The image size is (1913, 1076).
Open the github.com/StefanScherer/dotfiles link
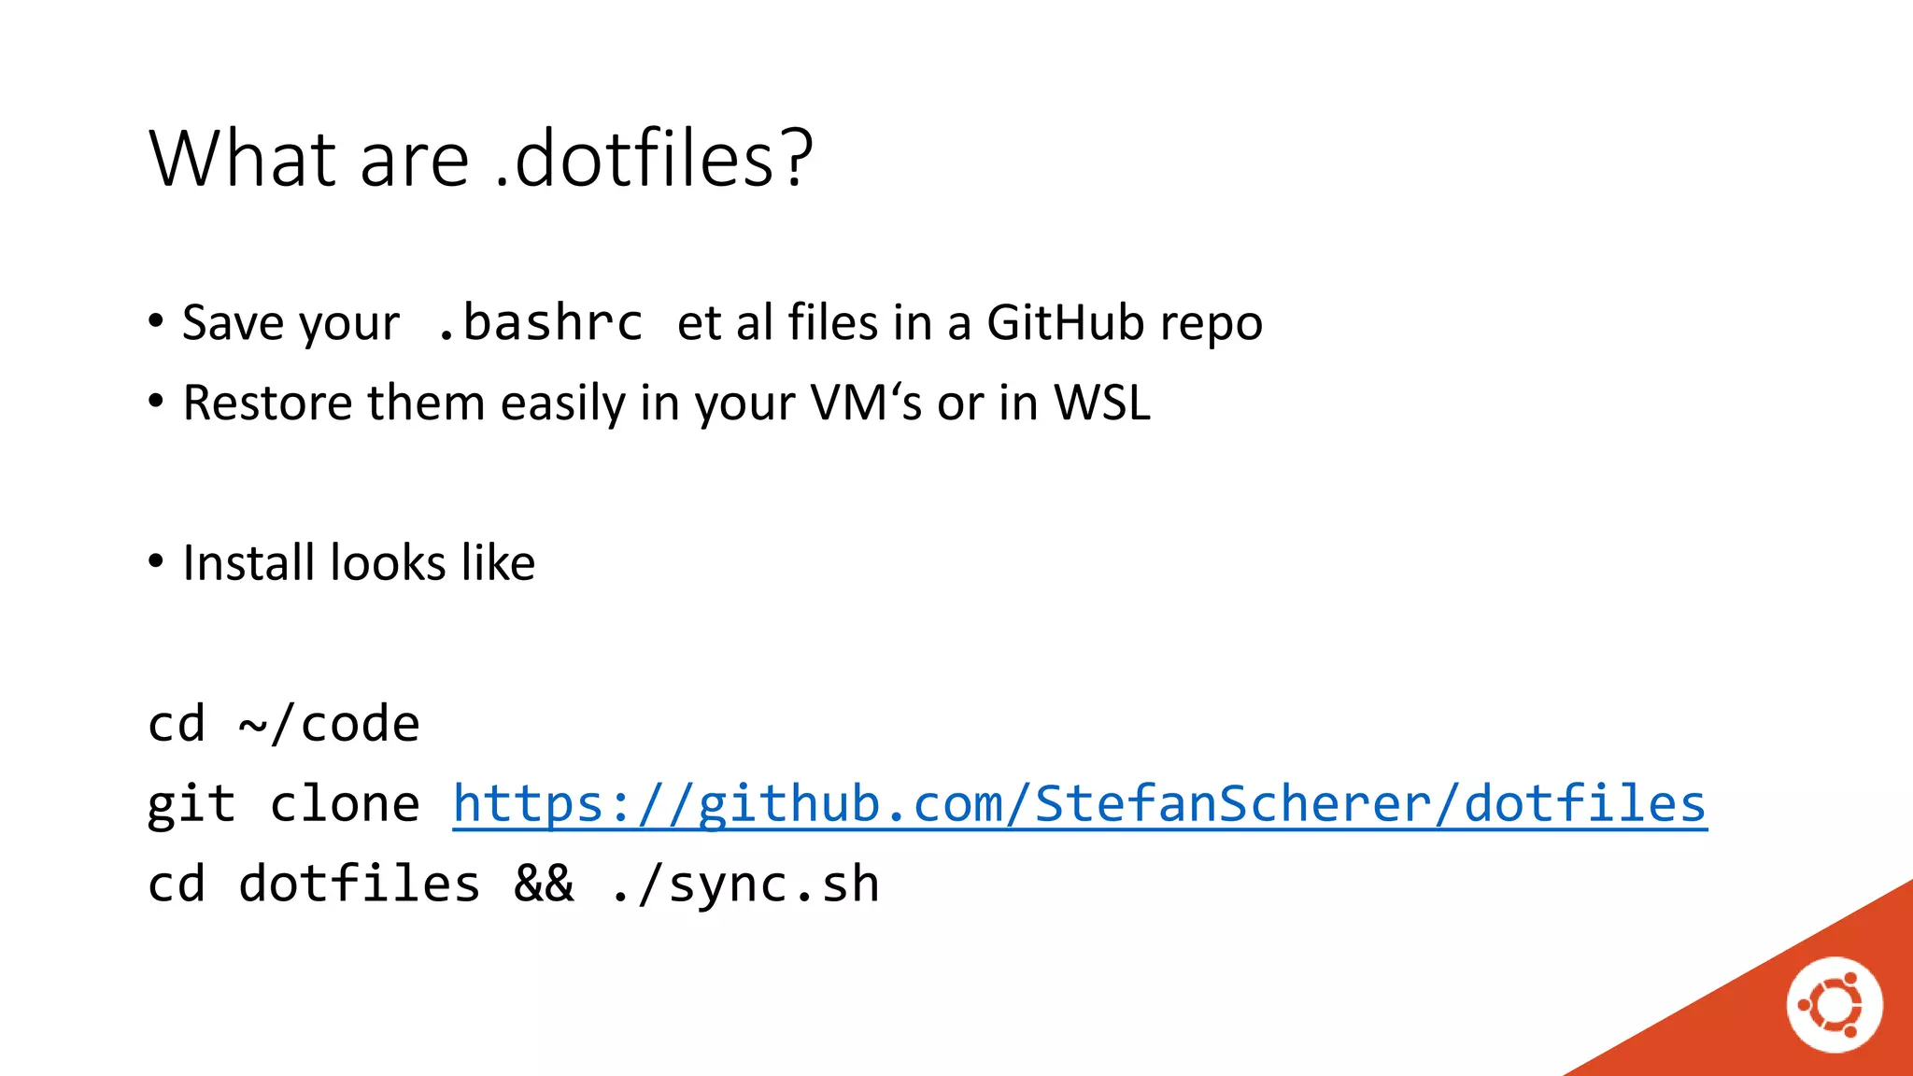(x=1080, y=804)
